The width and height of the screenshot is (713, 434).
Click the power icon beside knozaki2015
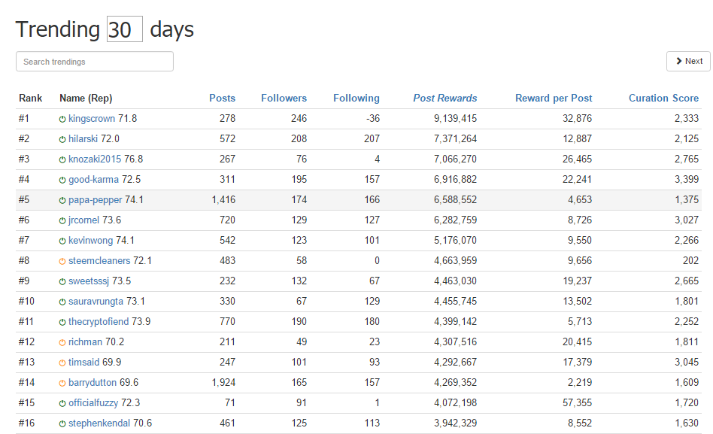click(x=62, y=159)
